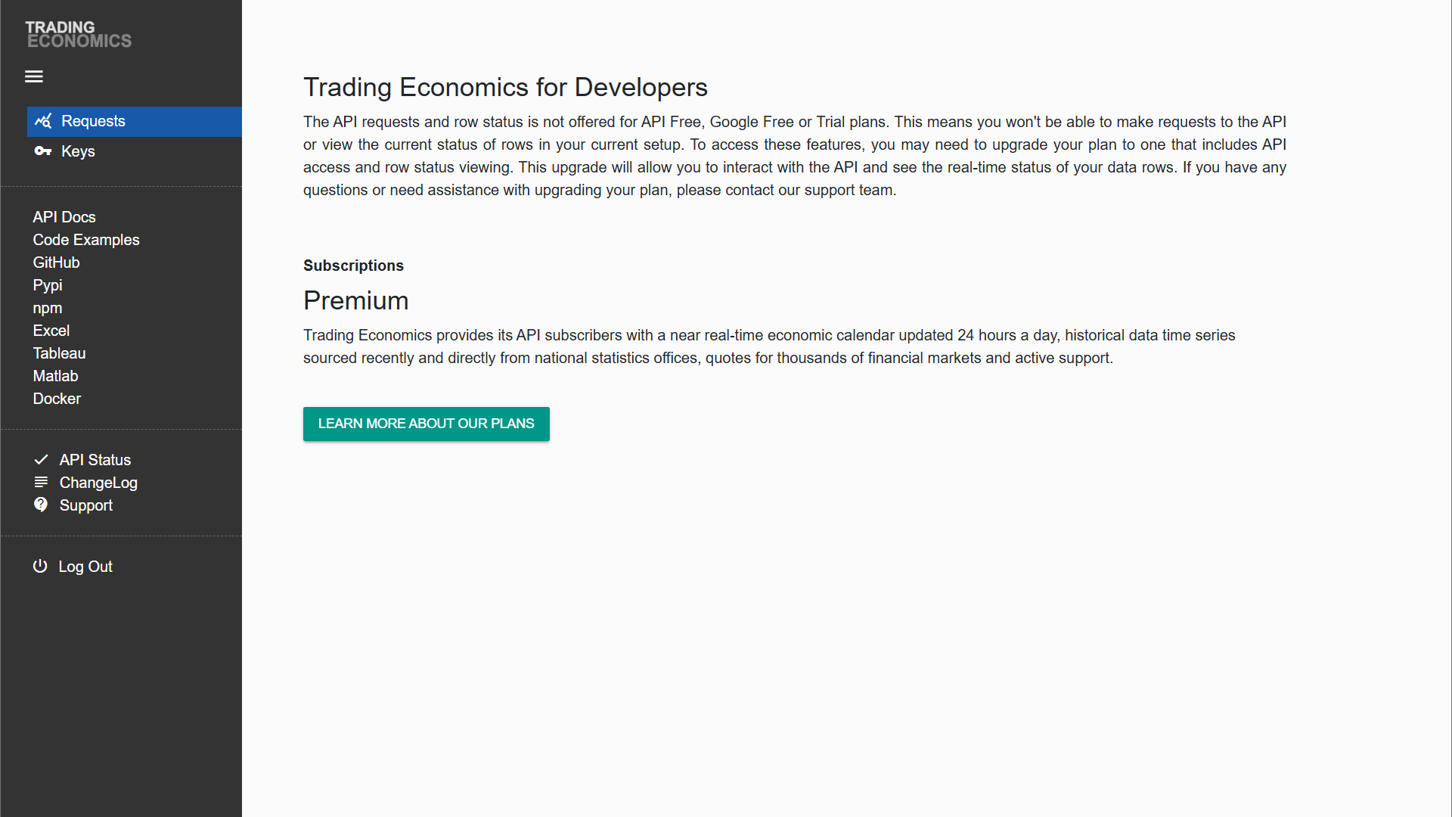The height and width of the screenshot is (817, 1452).
Task: Open the Docker link
Action: click(57, 399)
